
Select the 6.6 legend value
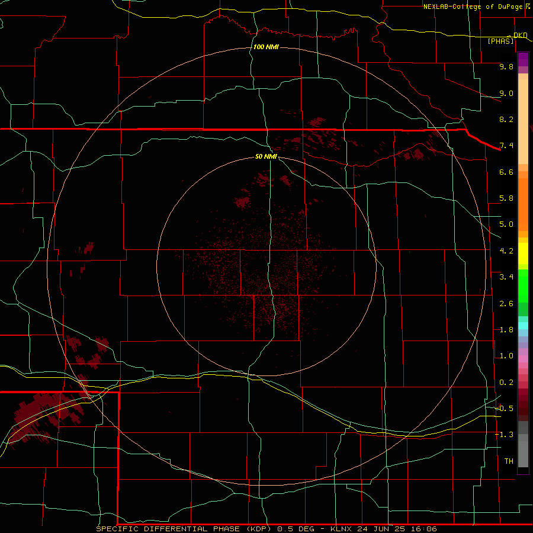pos(506,172)
